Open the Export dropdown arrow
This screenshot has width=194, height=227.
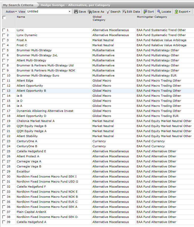point(189,12)
